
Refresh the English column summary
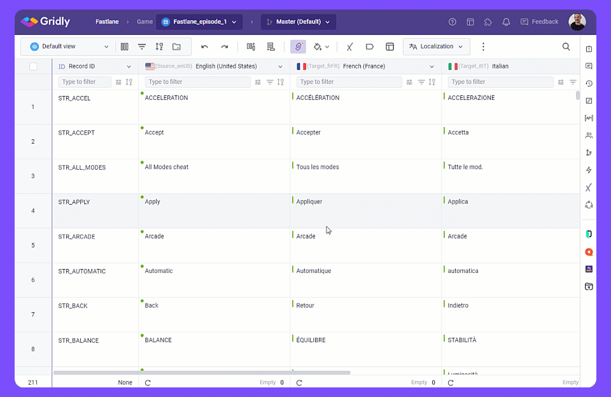pyautogui.click(x=148, y=383)
